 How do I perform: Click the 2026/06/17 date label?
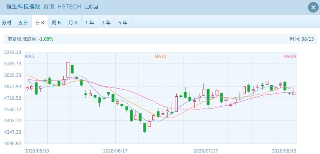[x=115, y=151]
